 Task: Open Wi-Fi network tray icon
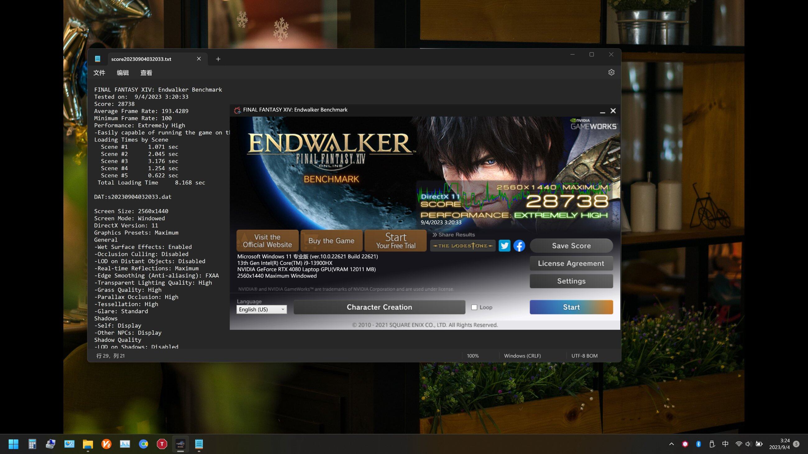[739, 444]
